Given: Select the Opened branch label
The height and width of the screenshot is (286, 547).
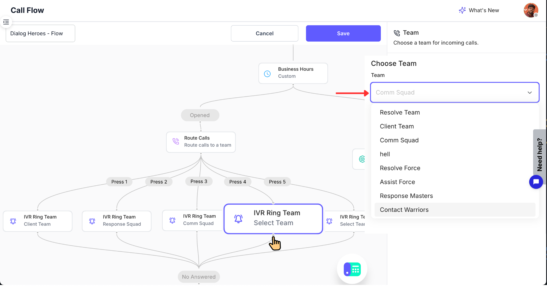Looking at the screenshot, I should point(200,115).
